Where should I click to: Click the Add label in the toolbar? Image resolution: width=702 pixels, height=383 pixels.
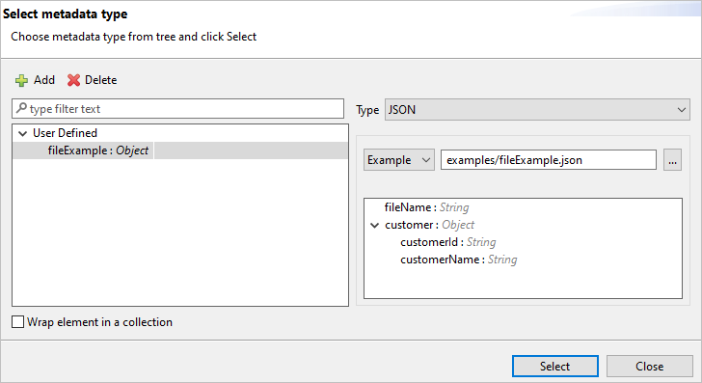[44, 80]
